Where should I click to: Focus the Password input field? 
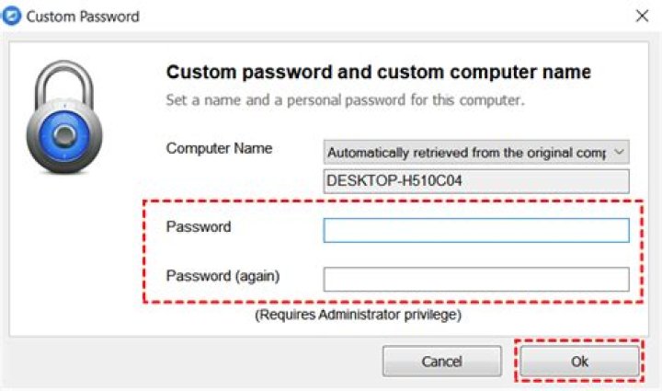[476, 230]
